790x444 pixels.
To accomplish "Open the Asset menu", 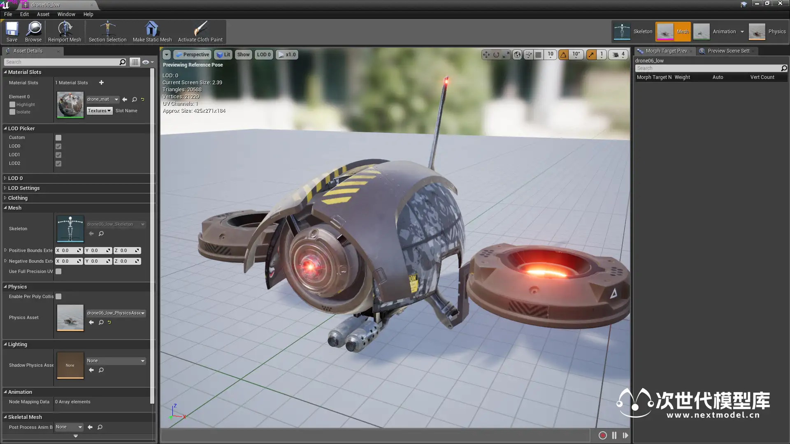I will tap(43, 14).
